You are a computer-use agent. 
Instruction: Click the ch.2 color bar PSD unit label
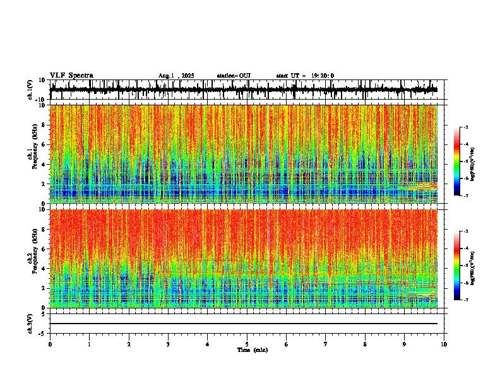click(x=473, y=268)
